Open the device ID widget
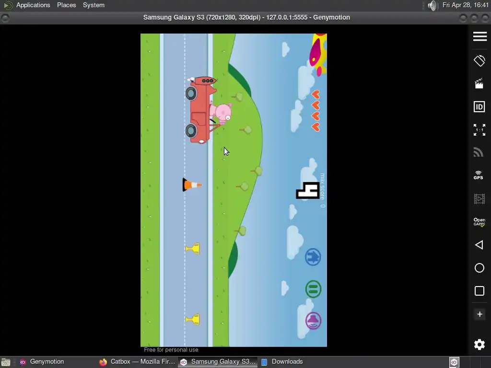The width and height of the screenshot is (491, 368). 479,107
